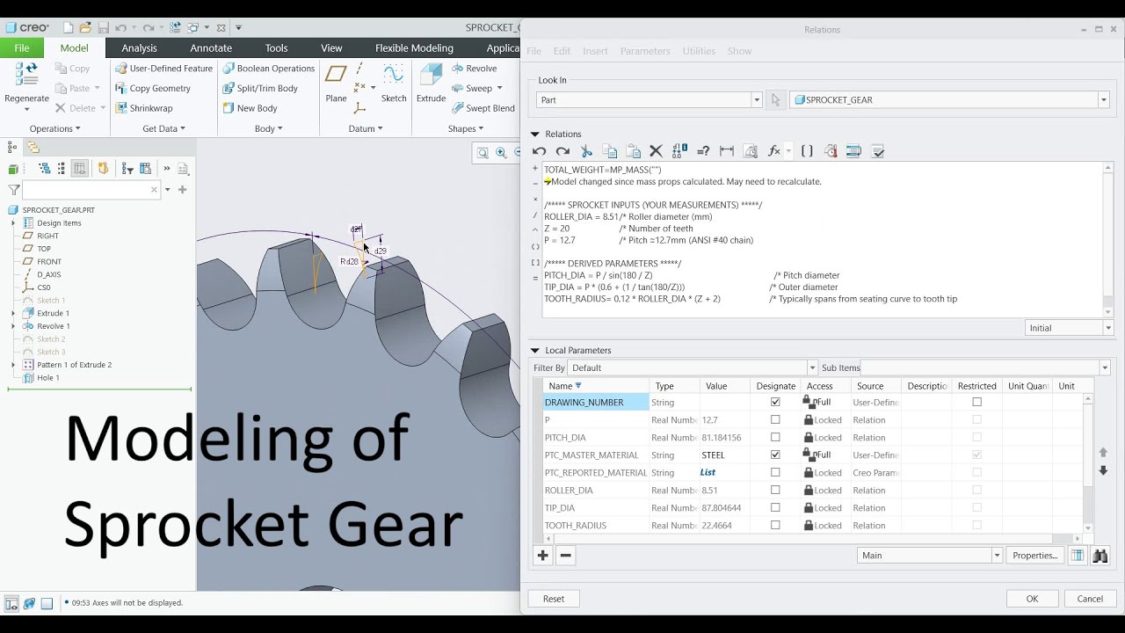Click the Revolve tool in Shapes

click(475, 68)
